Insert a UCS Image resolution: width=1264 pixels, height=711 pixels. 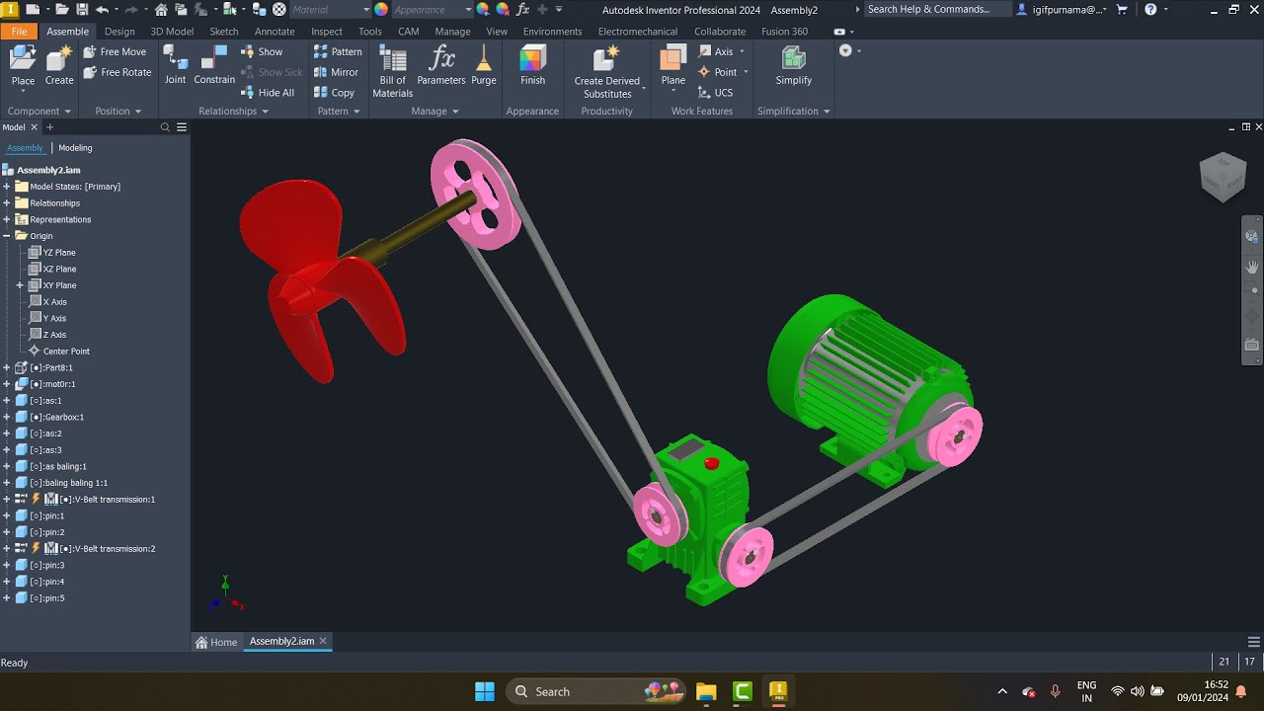pyautogui.click(x=716, y=93)
